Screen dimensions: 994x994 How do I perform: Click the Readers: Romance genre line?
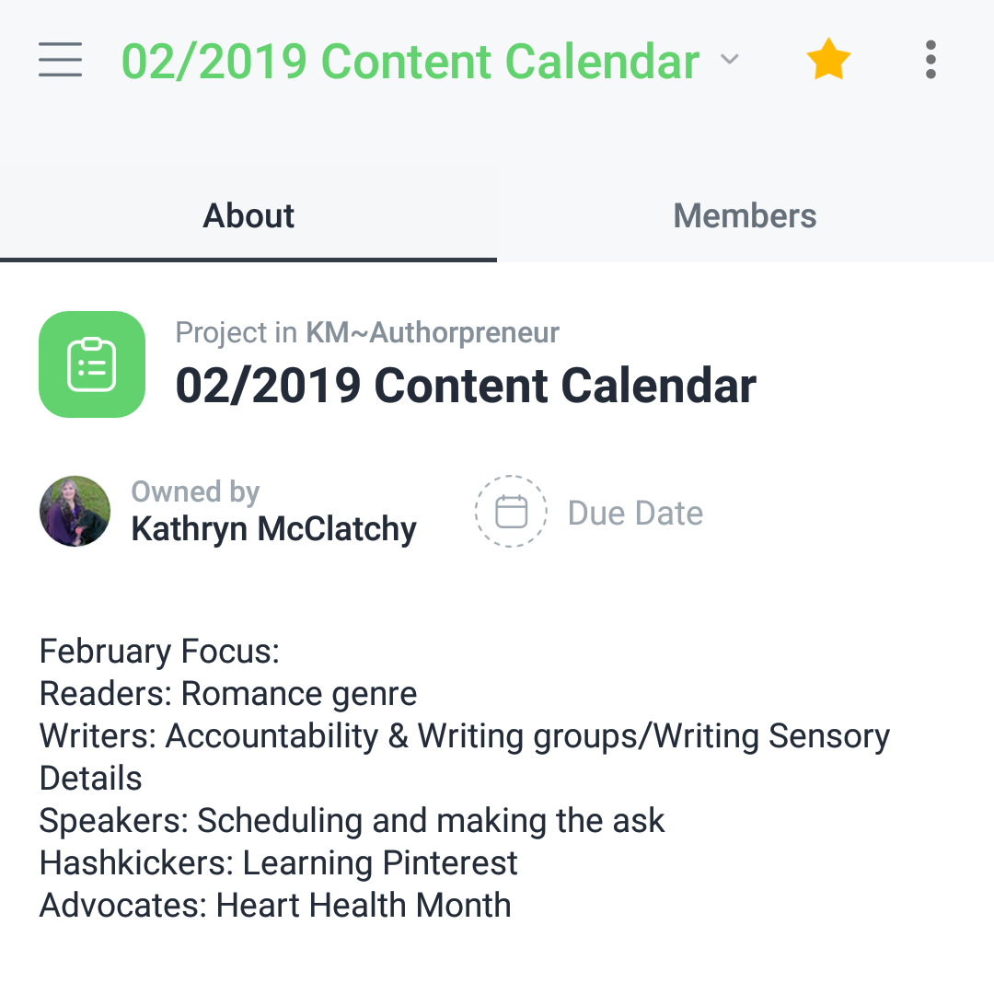228,694
